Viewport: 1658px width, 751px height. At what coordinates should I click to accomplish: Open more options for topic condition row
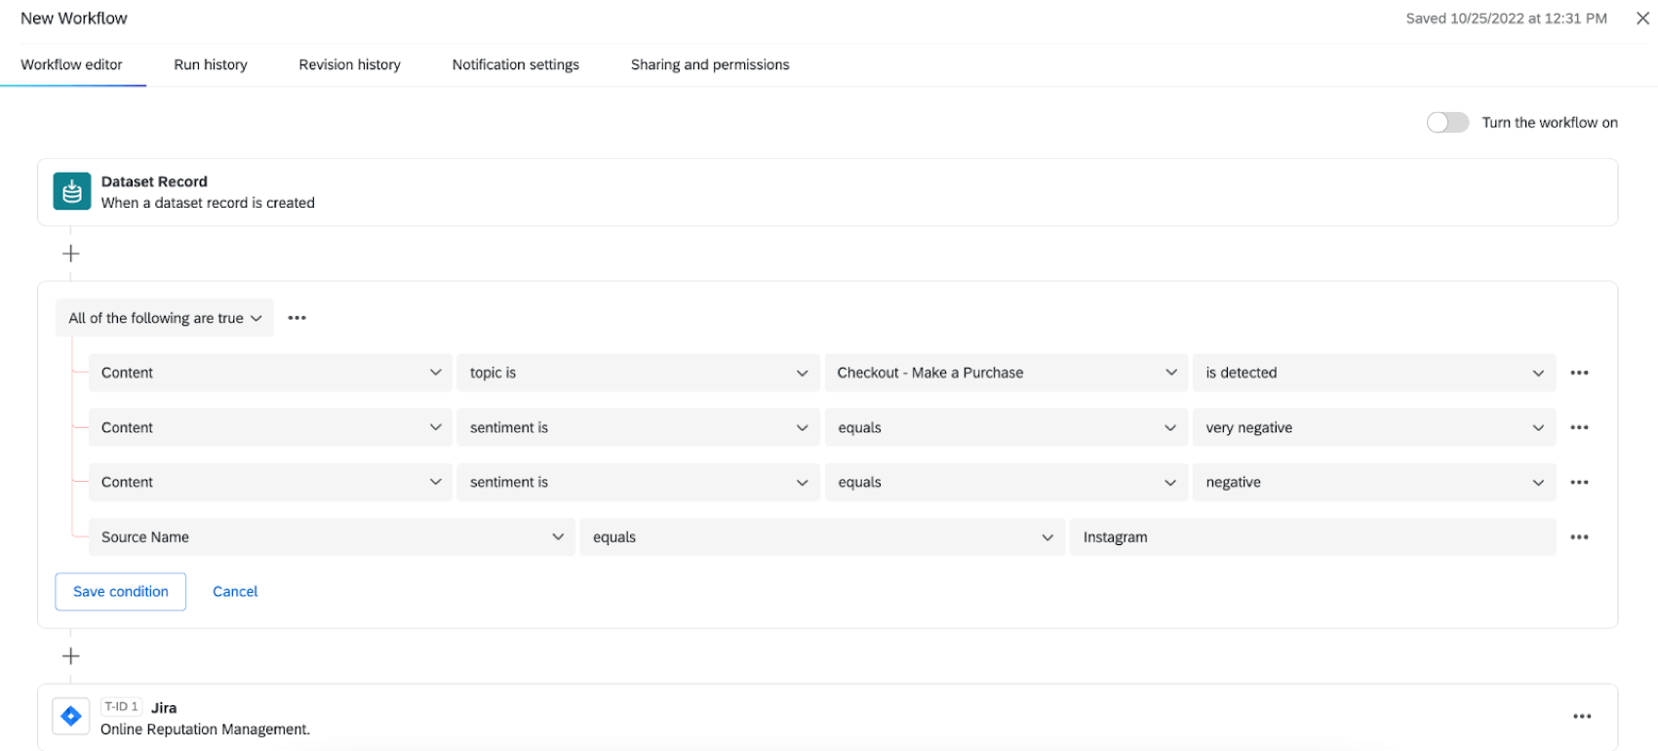1579,373
